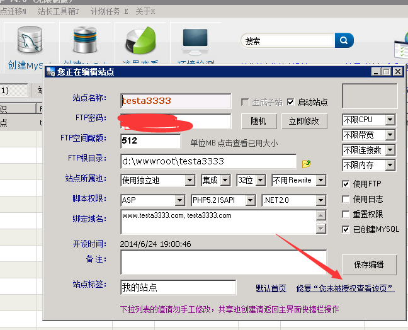Click the blue search magnifier button

(344, 41)
